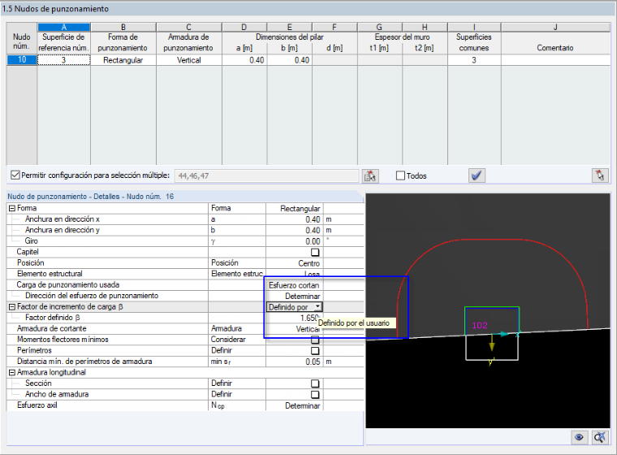Click the pointer select icon at table right
This screenshot has height=455, width=617.
600,175
